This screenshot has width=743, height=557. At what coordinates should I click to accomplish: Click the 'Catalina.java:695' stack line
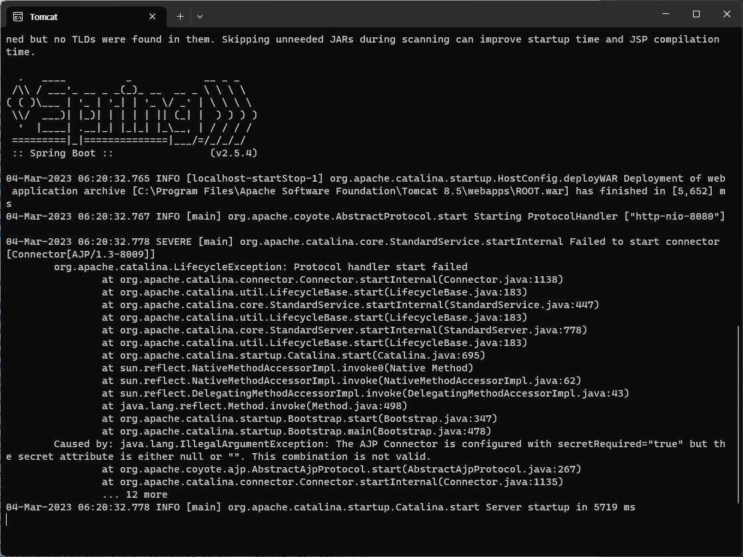pyautogui.click(x=293, y=356)
